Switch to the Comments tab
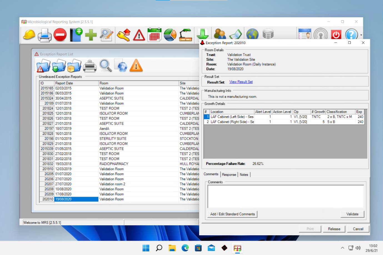This screenshot has height=255, width=383. (x=211, y=174)
